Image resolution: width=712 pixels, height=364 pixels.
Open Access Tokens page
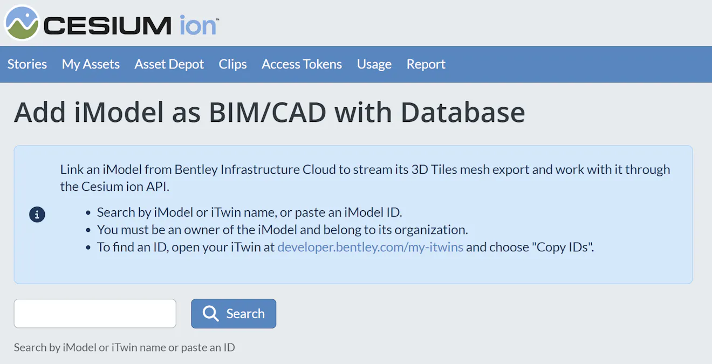pyautogui.click(x=302, y=64)
